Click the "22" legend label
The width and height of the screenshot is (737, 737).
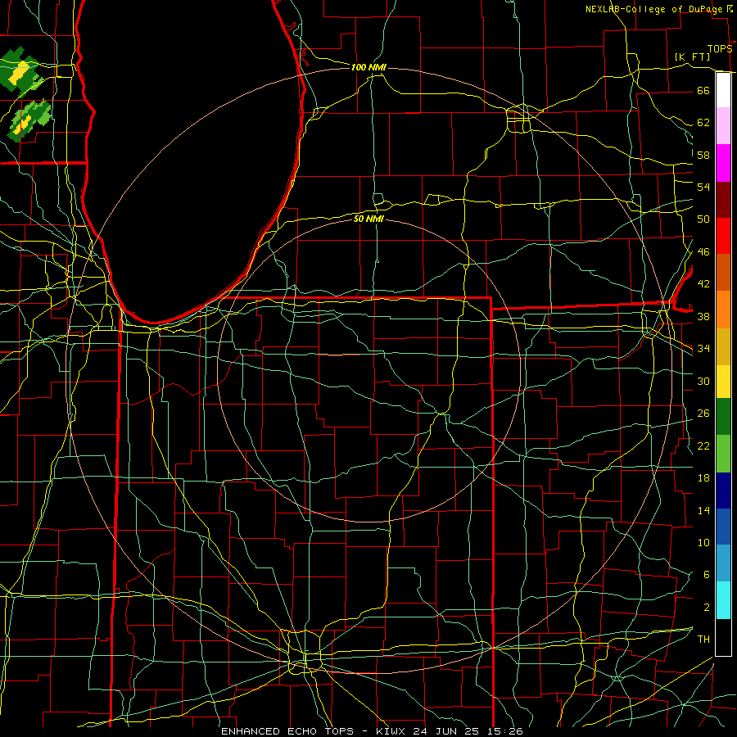tap(703, 445)
